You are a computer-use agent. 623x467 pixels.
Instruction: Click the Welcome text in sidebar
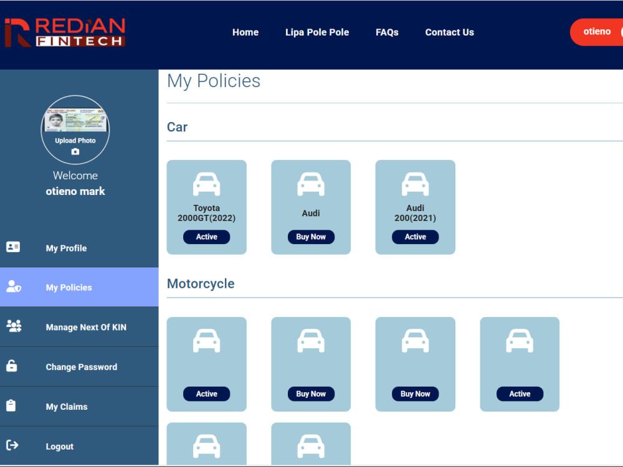[x=75, y=176]
